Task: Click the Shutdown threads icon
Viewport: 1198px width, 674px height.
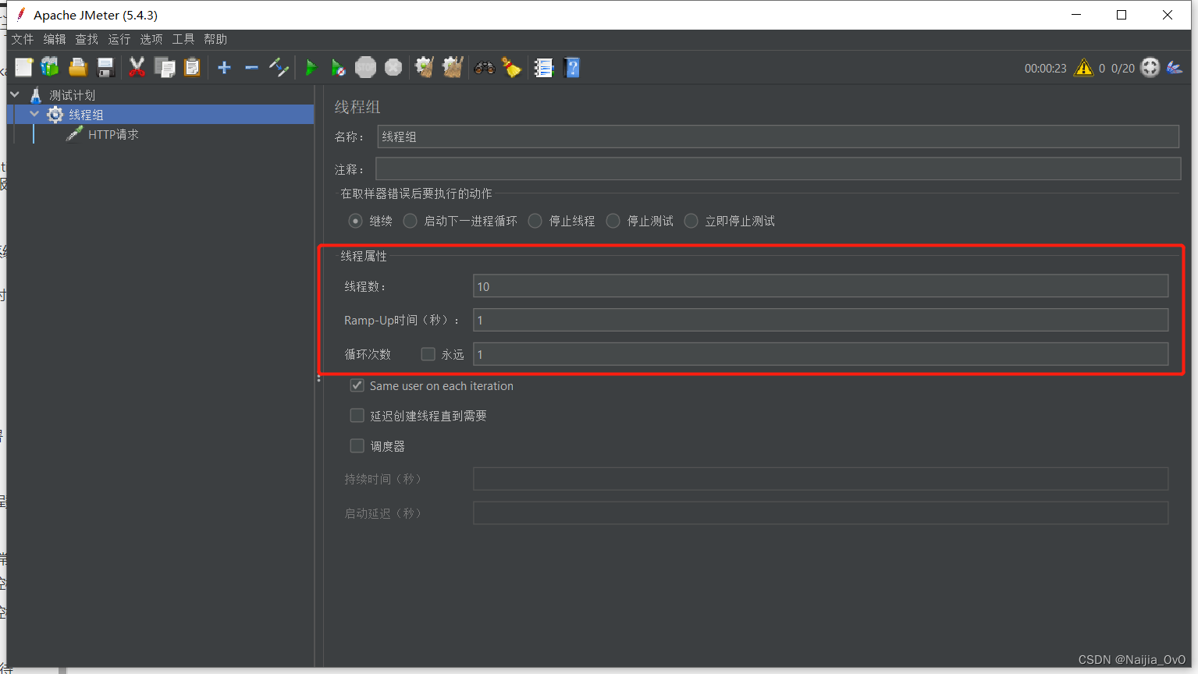Action: [393, 68]
